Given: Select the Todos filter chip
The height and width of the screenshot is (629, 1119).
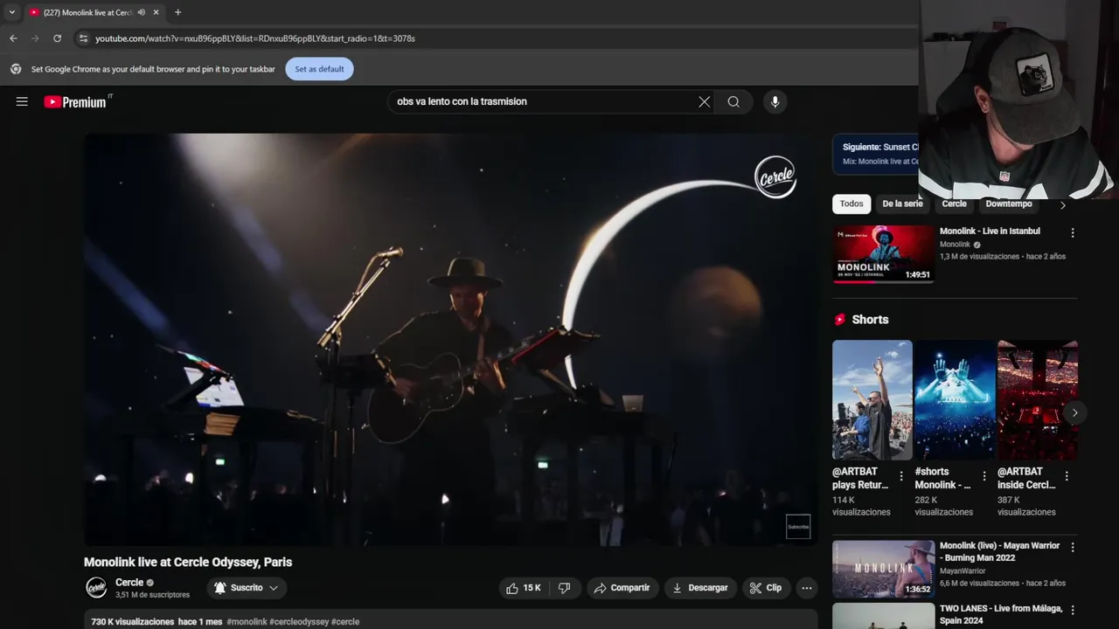Looking at the screenshot, I should click(x=851, y=204).
